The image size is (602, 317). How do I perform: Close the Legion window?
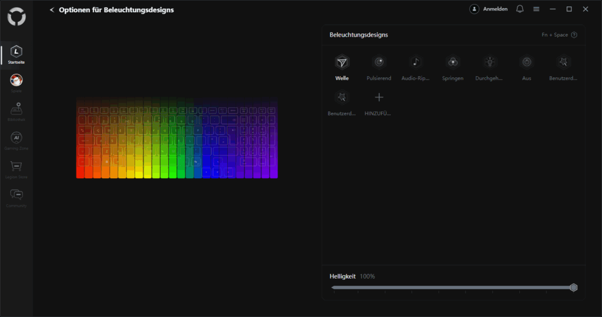coord(585,9)
